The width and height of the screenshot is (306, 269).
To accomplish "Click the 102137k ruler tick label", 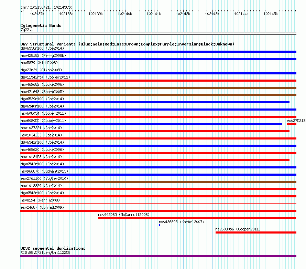I will (37, 14).
